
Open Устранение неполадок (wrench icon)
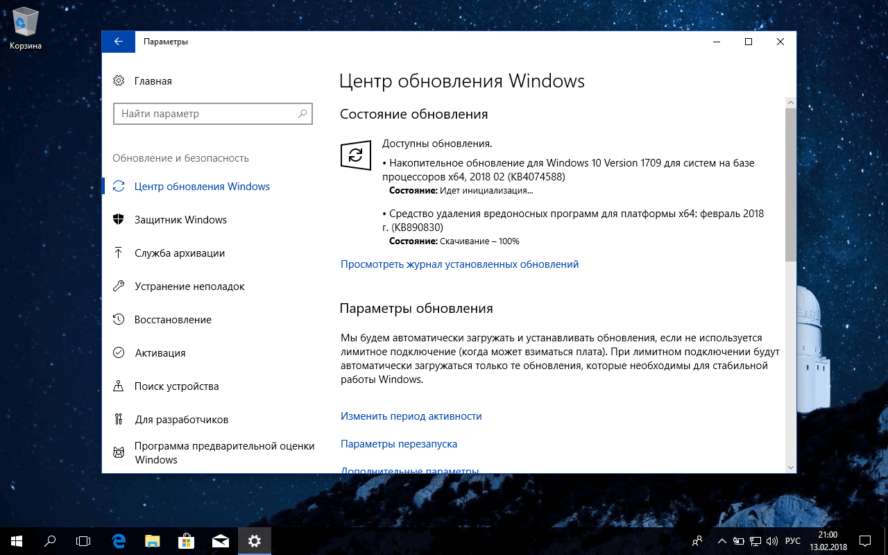[x=118, y=286]
